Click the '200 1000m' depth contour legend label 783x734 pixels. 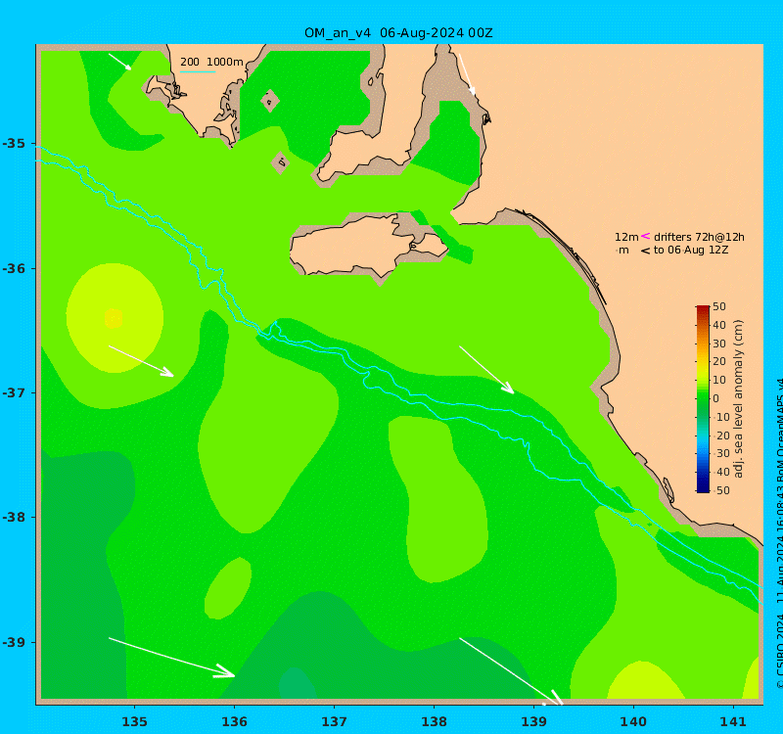coord(211,62)
